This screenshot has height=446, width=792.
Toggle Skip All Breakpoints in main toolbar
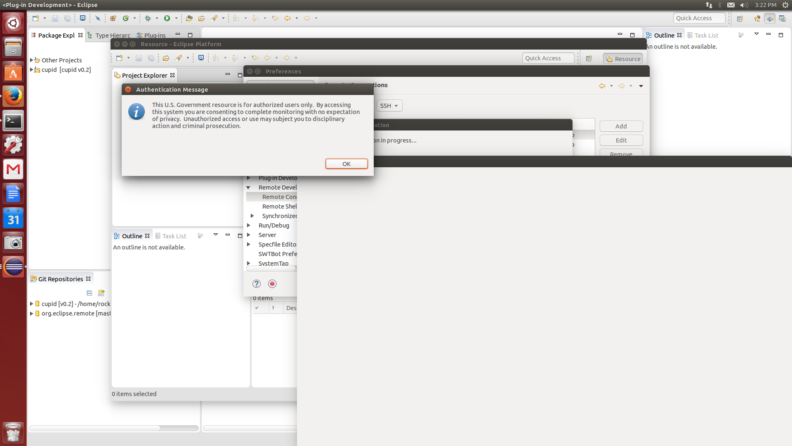[98, 18]
